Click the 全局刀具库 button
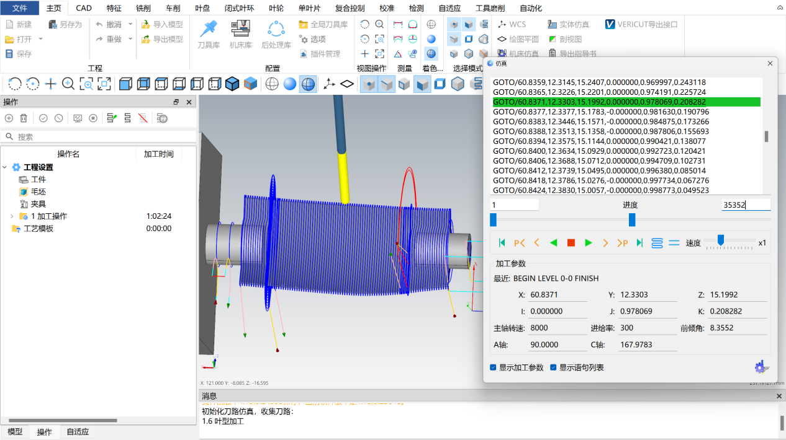 323,24
